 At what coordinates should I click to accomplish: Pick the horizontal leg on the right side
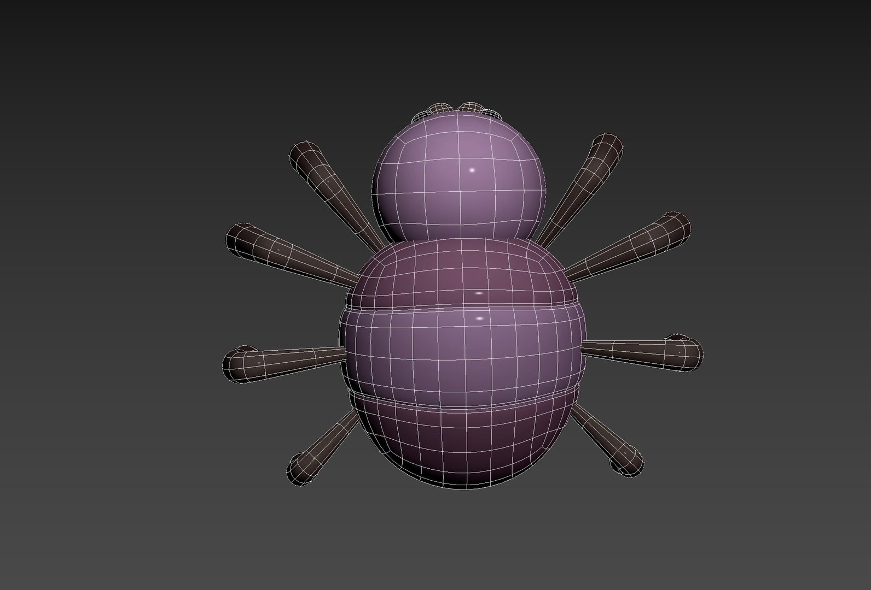pyautogui.click(x=642, y=353)
